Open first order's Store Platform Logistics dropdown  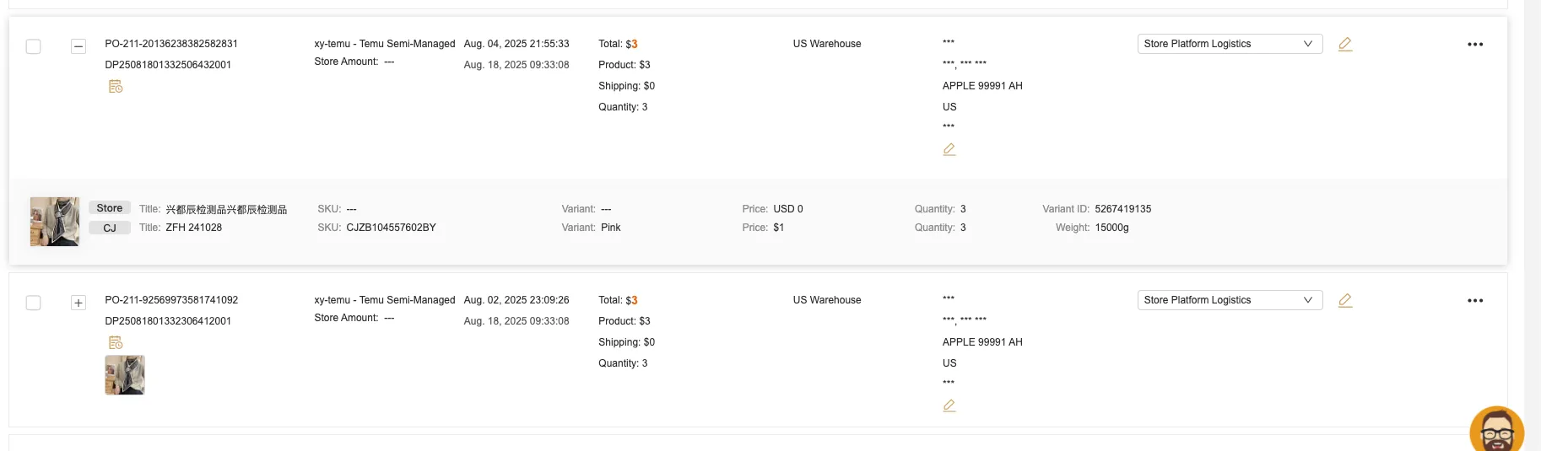(1229, 44)
